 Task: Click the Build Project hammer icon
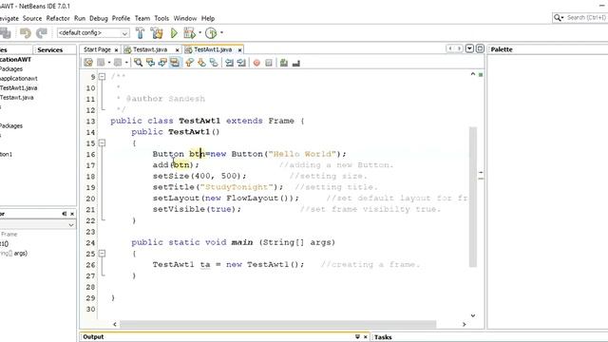click(x=140, y=33)
